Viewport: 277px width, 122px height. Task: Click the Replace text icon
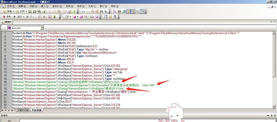click(106, 11)
